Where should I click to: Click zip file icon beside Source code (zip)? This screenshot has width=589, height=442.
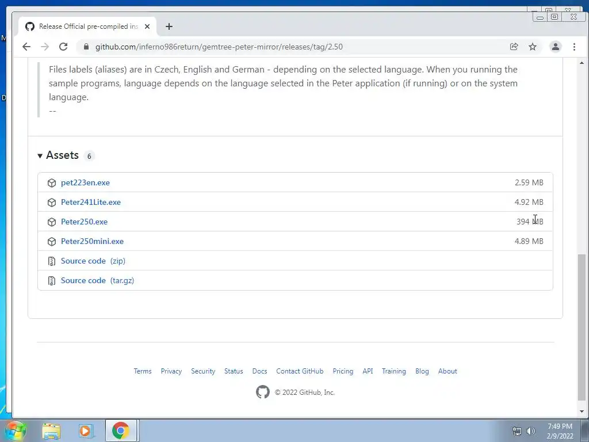pos(52,261)
